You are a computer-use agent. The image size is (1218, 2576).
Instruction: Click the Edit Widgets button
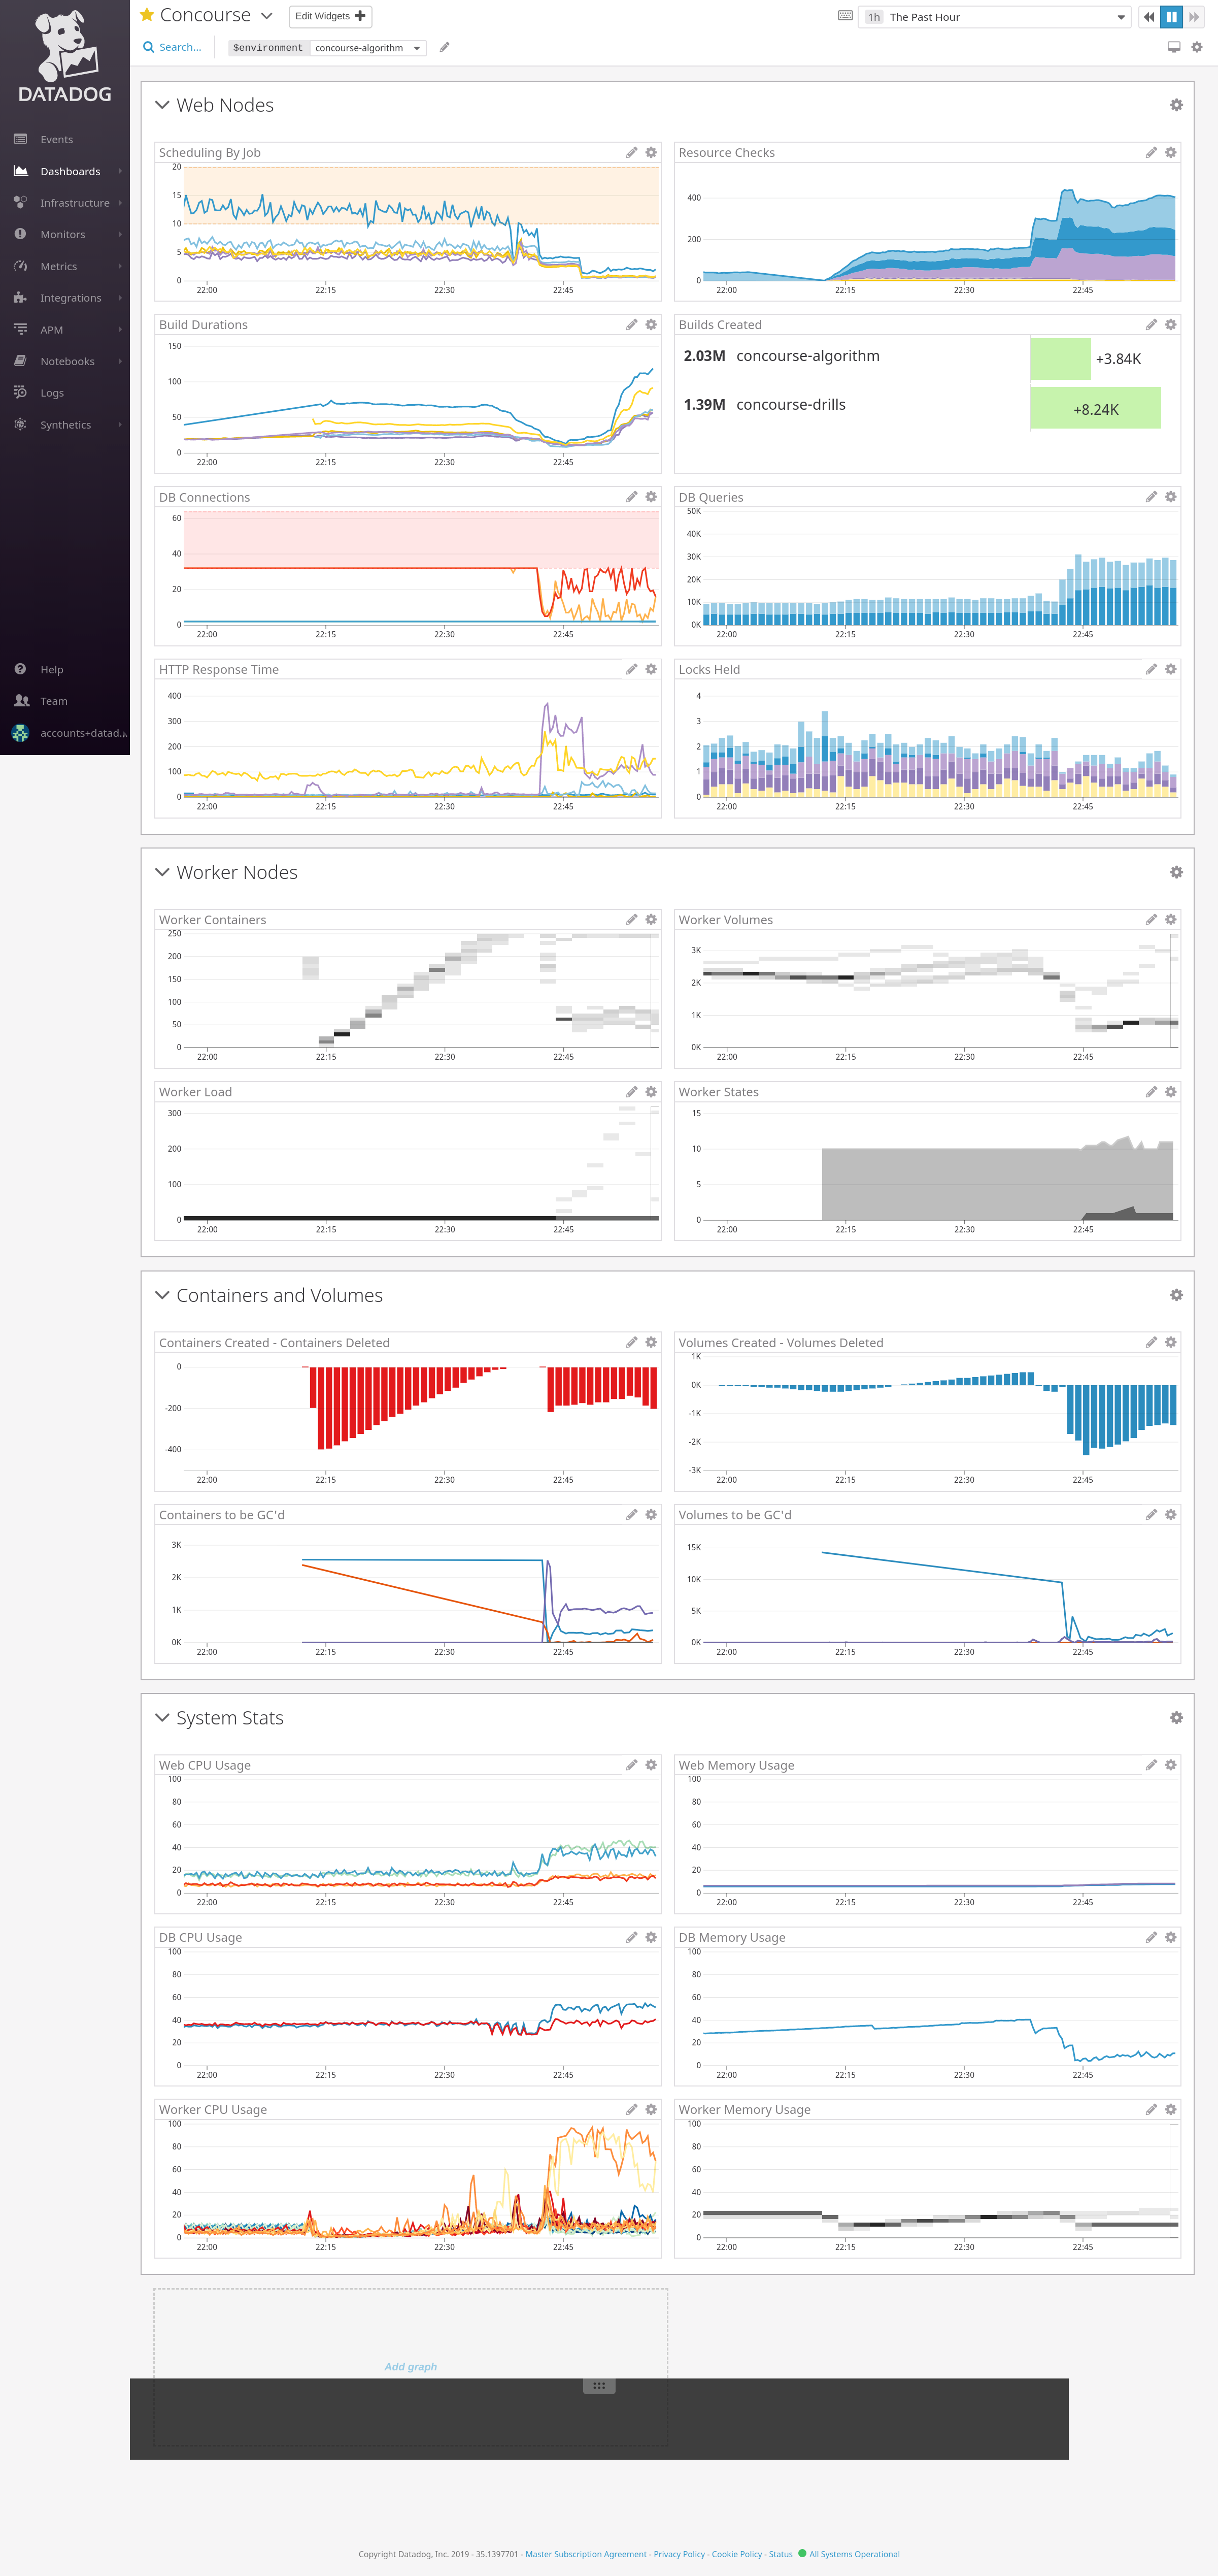pos(330,16)
